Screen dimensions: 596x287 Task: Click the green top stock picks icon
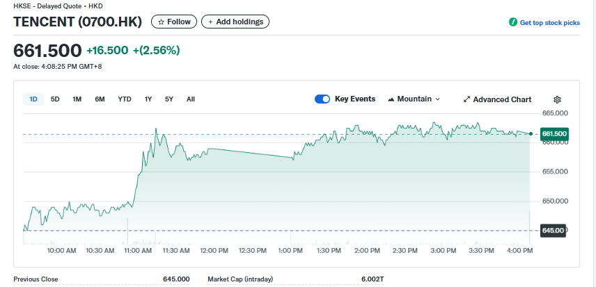coord(513,22)
